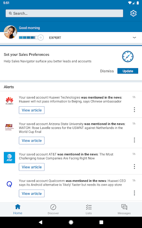Open settings via the gear icon
Viewport: 142px width, 228px height.
[x=133, y=13]
